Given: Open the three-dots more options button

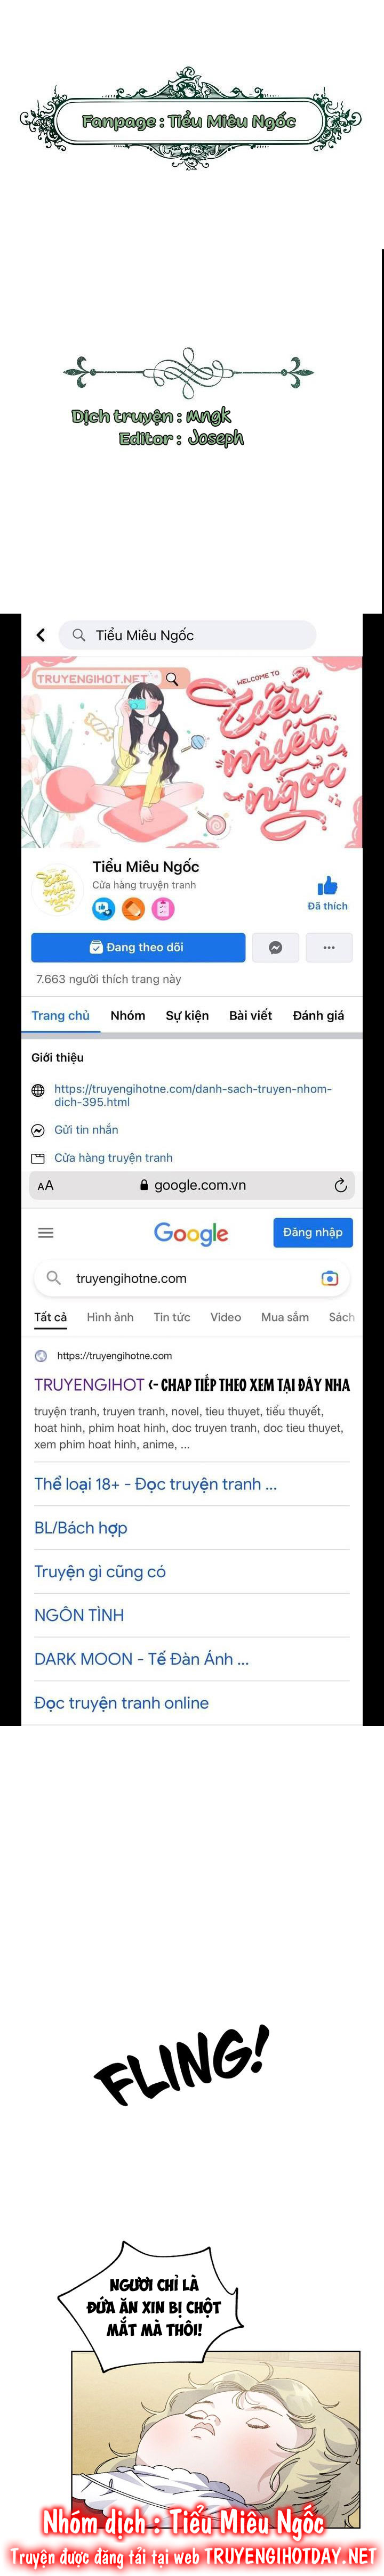Looking at the screenshot, I should tap(329, 947).
